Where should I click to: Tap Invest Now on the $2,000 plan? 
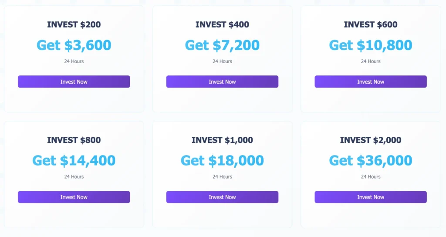point(370,197)
